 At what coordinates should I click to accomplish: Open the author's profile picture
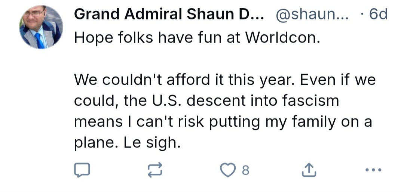[x=41, y=27]
